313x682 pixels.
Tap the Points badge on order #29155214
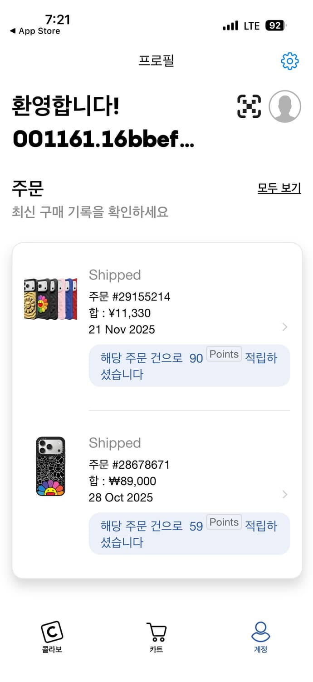click(x=224, y=354)
